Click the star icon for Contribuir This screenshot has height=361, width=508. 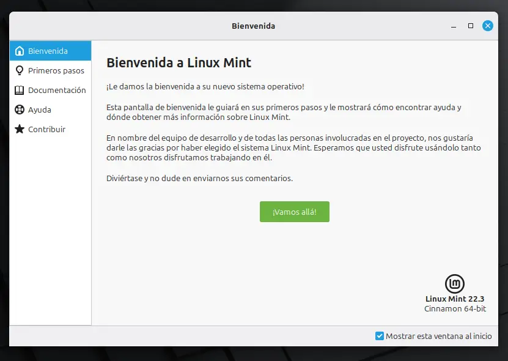pos(20,129)
